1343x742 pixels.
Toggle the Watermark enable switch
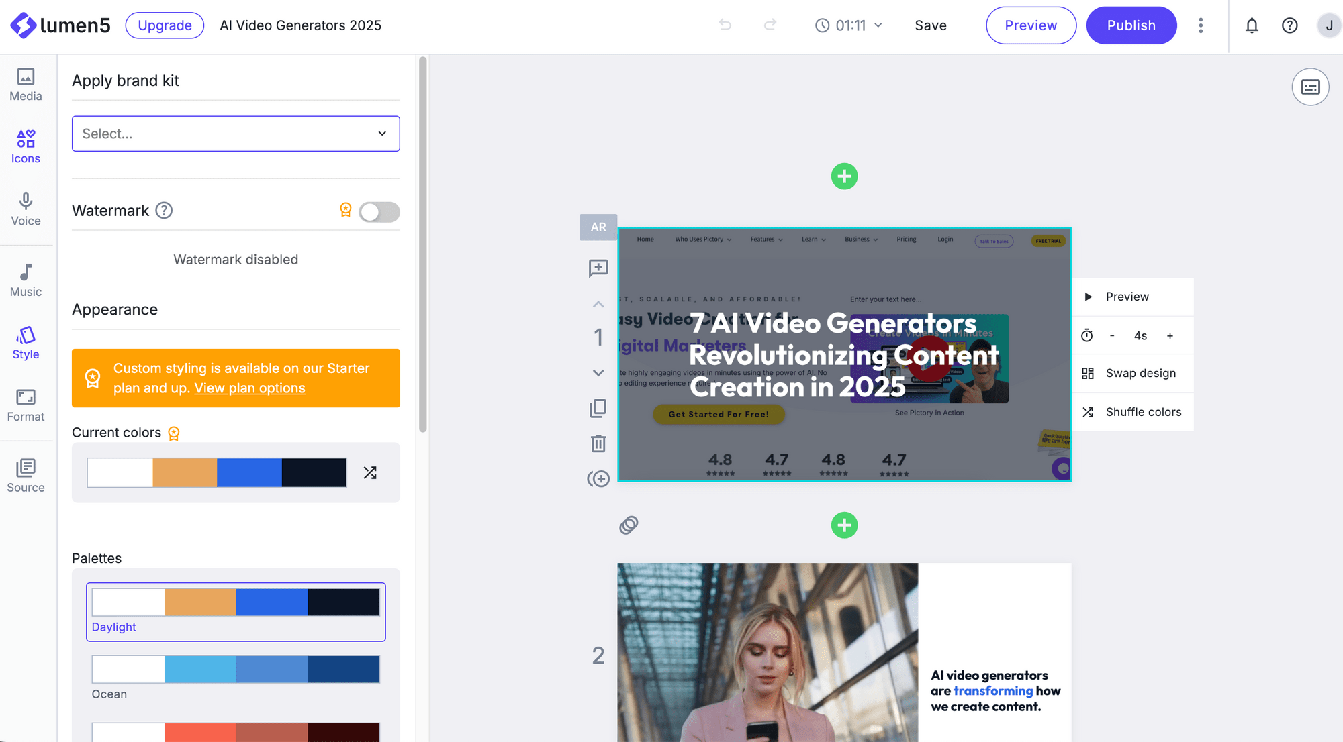point(379,210)
